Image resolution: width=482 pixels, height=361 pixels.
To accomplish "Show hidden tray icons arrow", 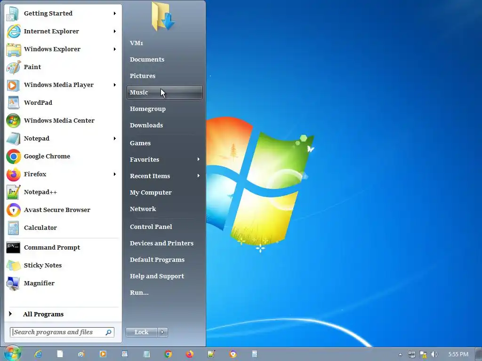I will (x=400, y=354).
